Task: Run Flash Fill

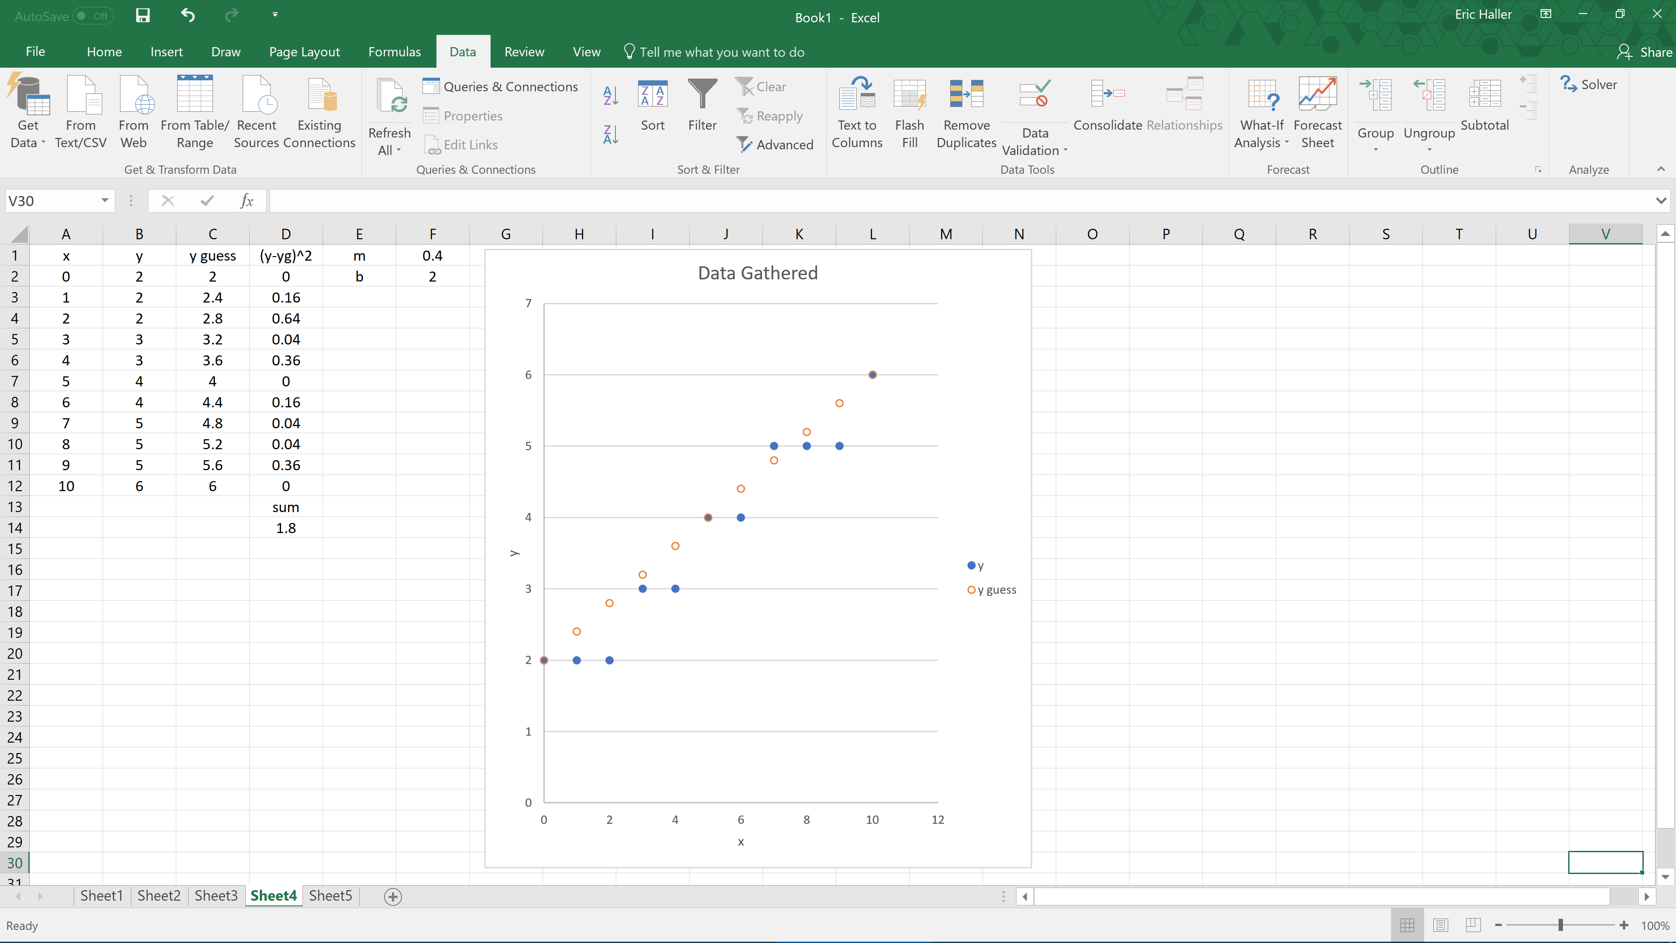Action: (x=910, y=112)
